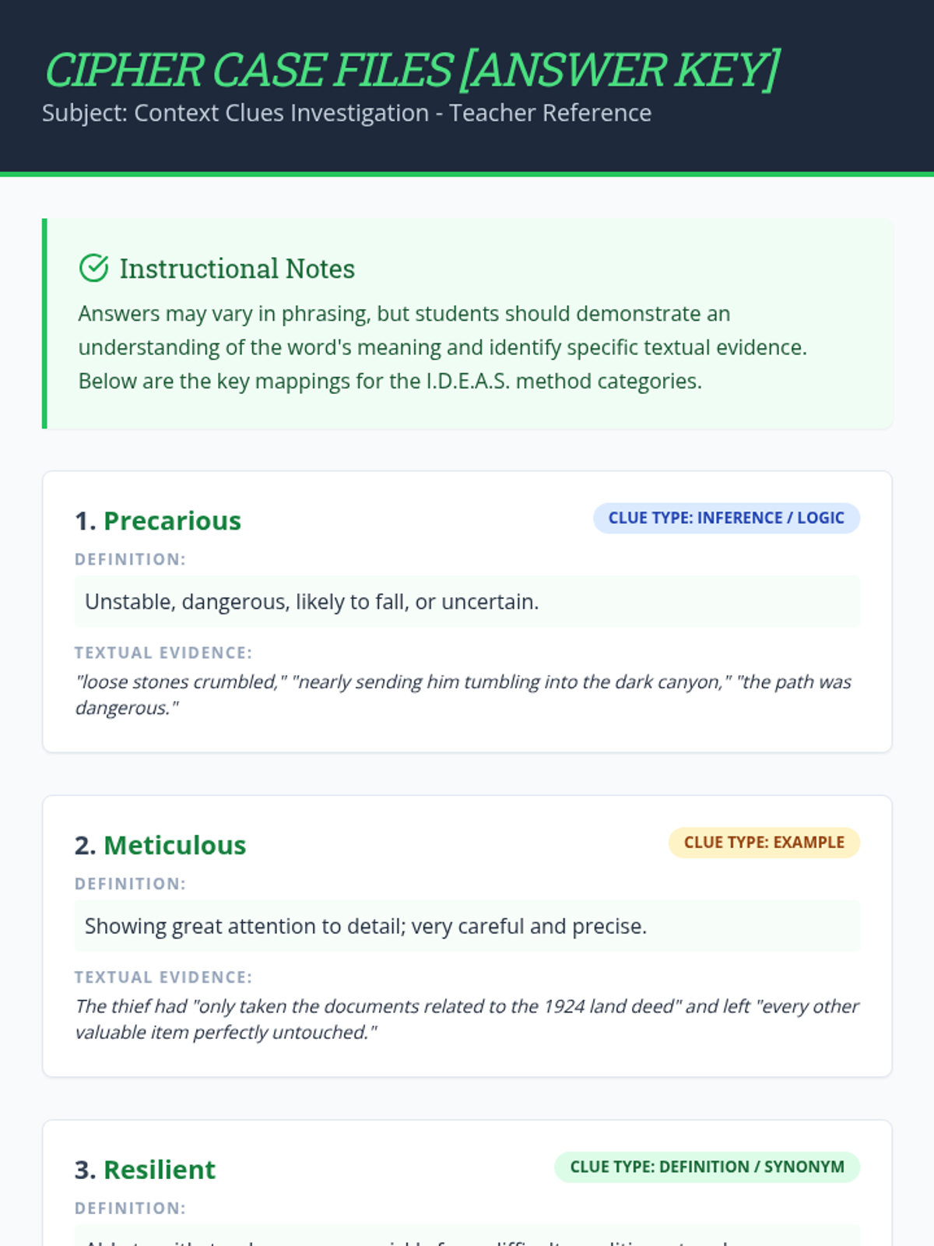Image resolution: width=934 pixels, height=1246 pixels.
Task: Click Textual Evidence label under Meticulous
Action: click(x=163, y=977)
